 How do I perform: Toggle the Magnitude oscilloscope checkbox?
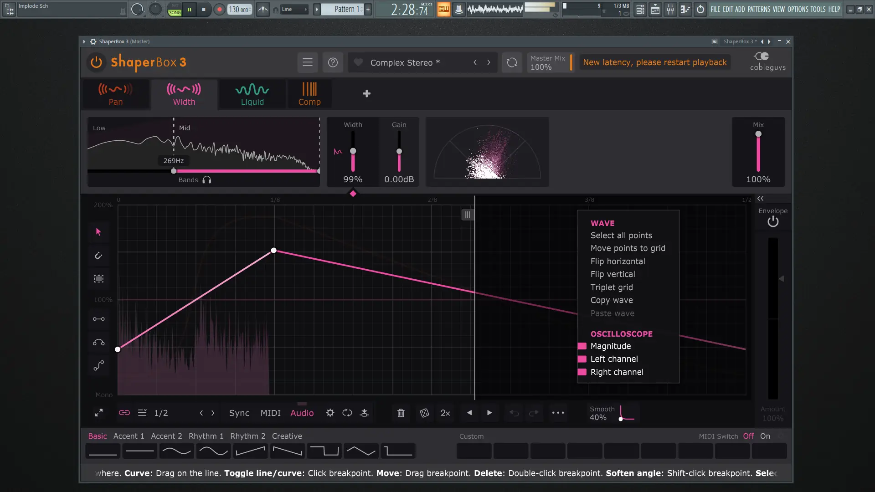point(582,346)
